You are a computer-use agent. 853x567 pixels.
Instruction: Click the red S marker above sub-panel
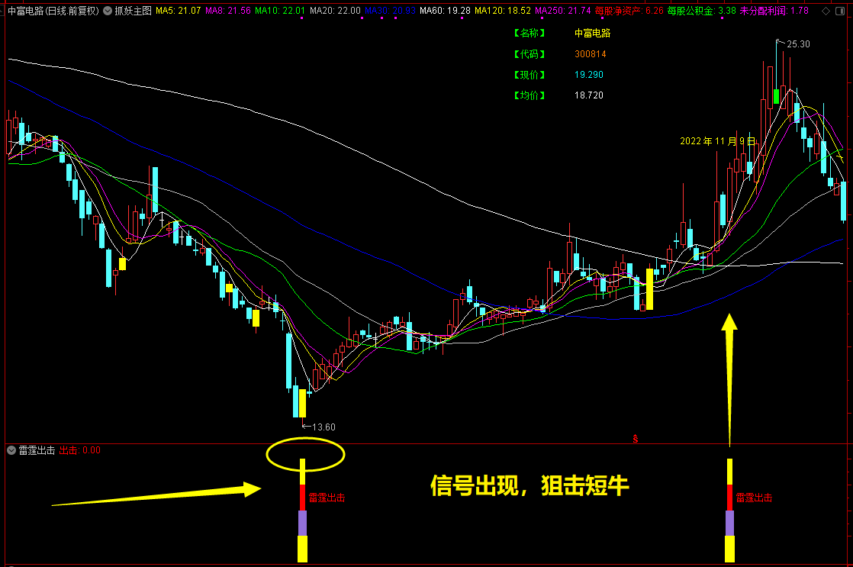coord(636,438)
